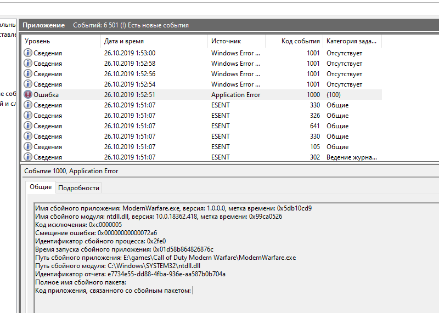Click info icon of the 1:53:00 event

tap(28, 53)
